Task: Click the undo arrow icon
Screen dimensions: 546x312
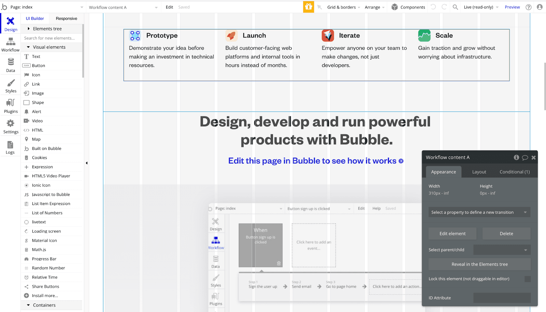Action: point(433,6)
